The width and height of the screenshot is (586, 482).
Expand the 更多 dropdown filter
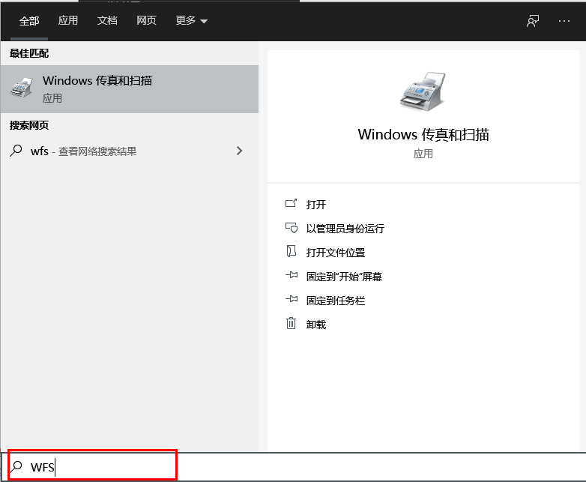tap(192, 21)
